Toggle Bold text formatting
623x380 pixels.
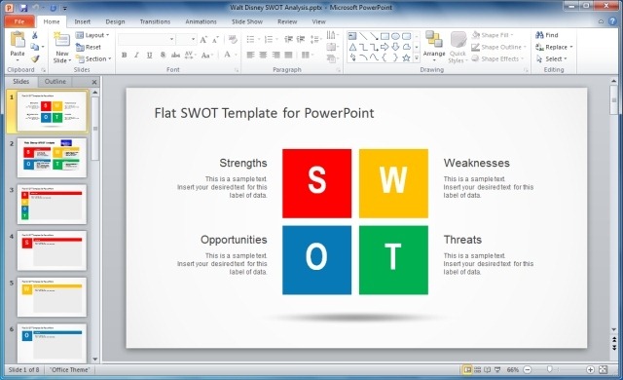pyautogui.click(x=124, y=56)
